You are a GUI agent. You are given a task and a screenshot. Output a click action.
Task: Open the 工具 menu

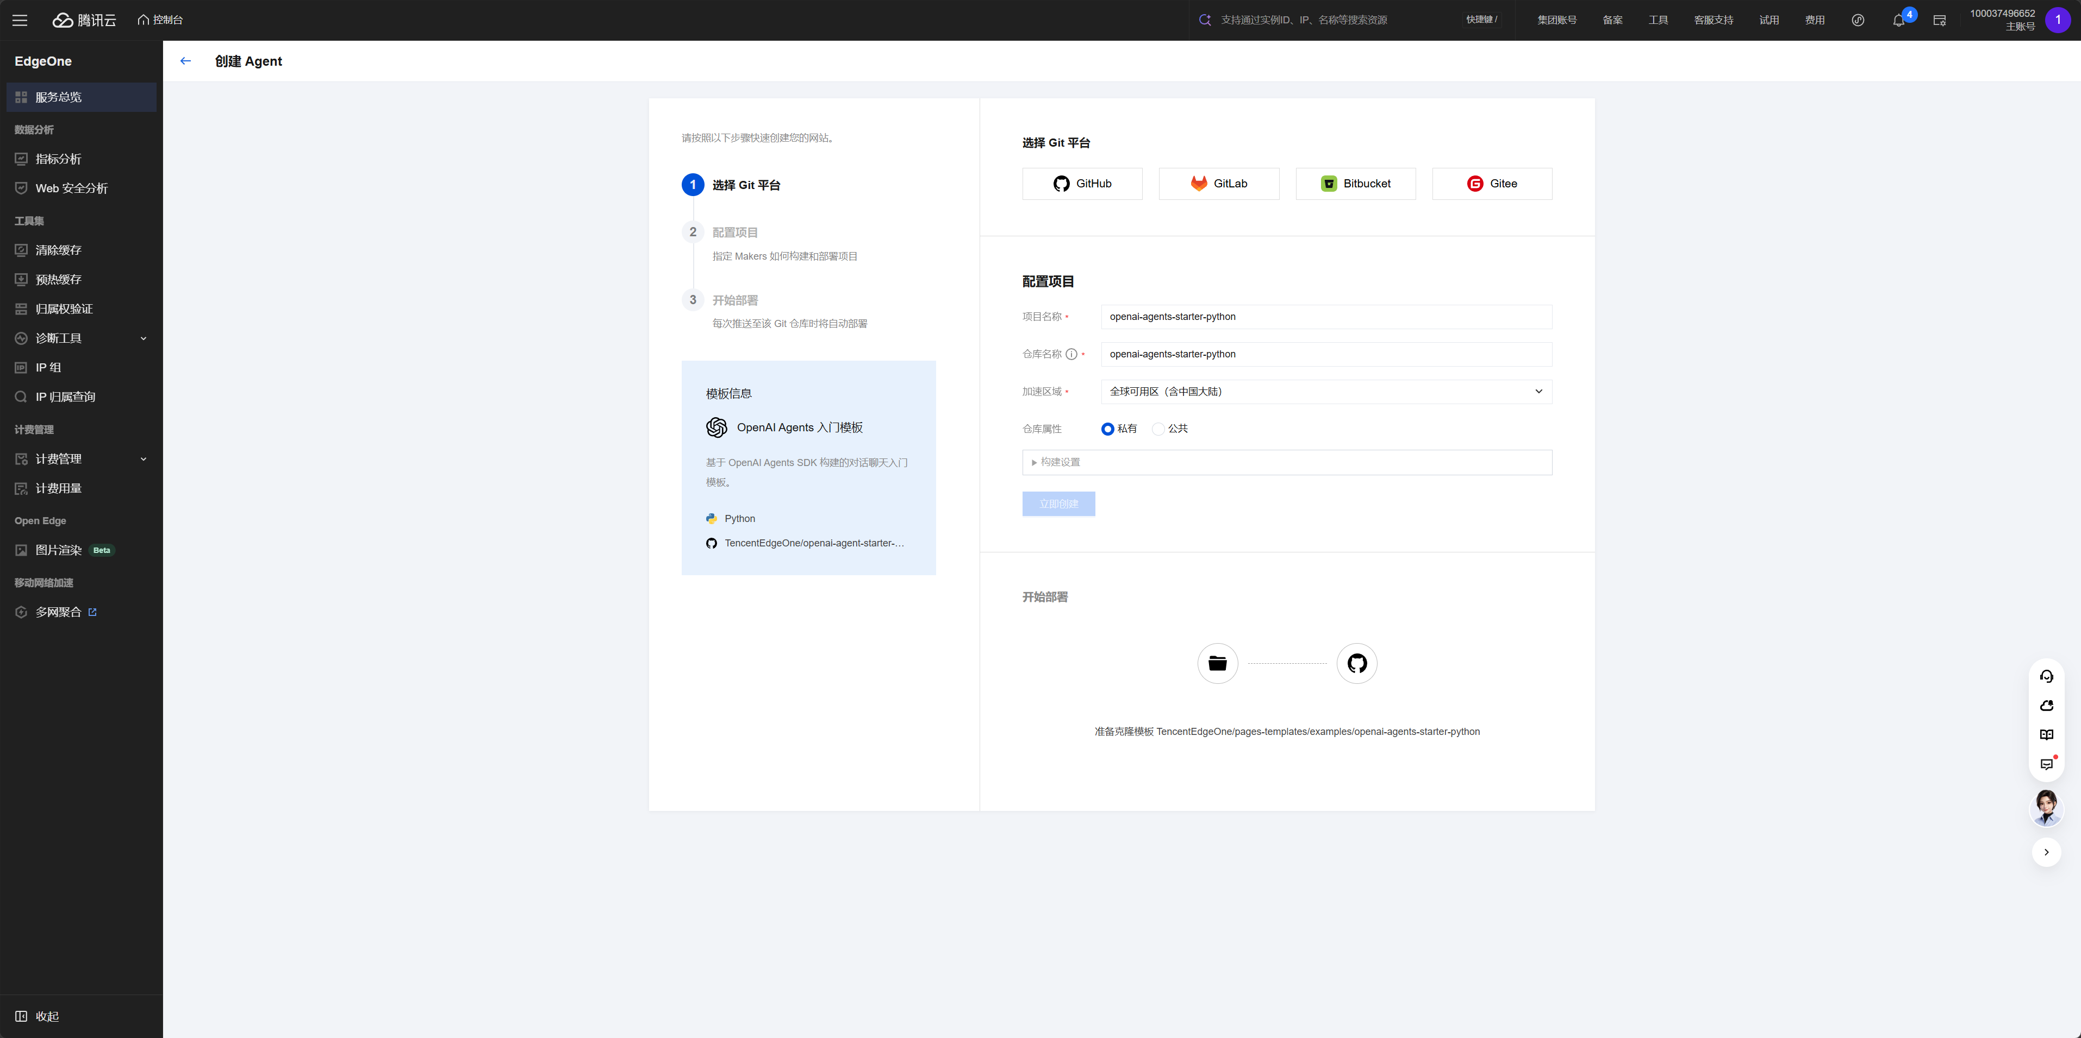[1658, 20]
